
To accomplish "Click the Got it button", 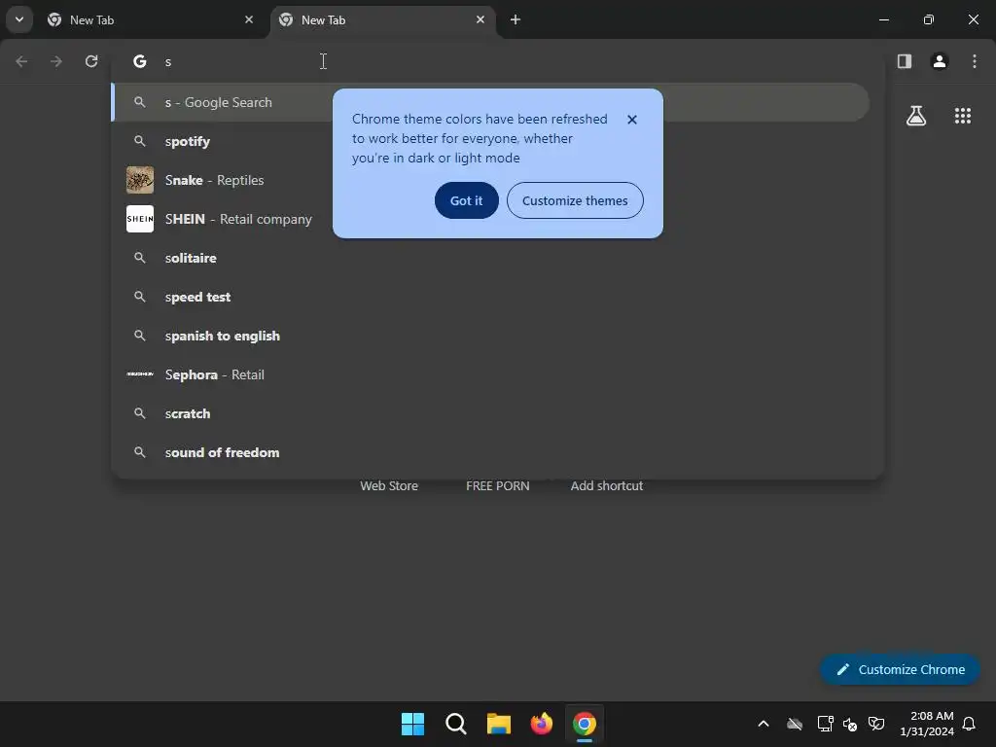I will pos(466,200).
